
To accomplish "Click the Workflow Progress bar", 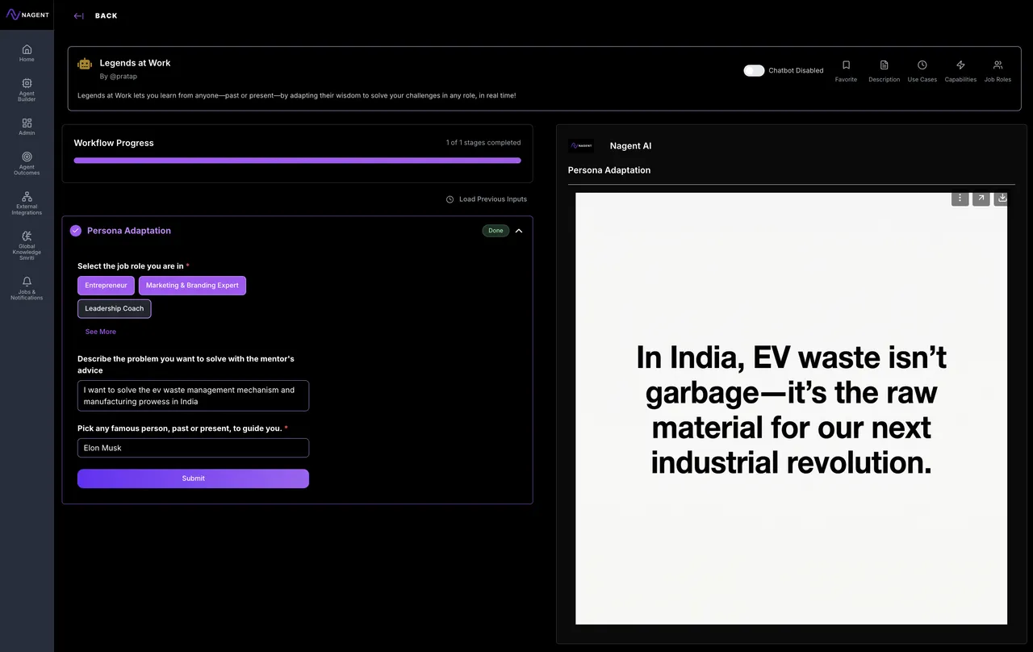I will (297, 161).
